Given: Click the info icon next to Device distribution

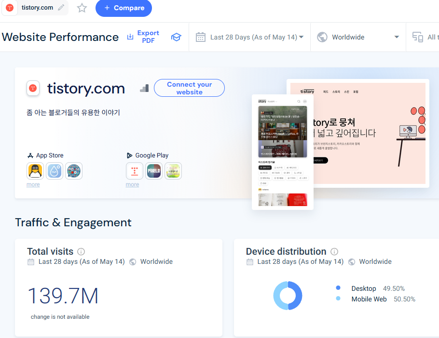Looking at the screenshot, I should point(334,252).
